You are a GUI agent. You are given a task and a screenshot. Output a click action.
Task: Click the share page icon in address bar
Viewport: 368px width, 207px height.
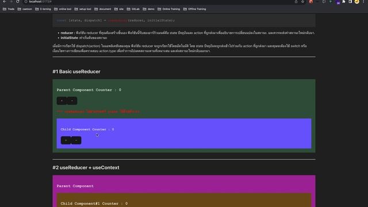click(x=296, y=2)
